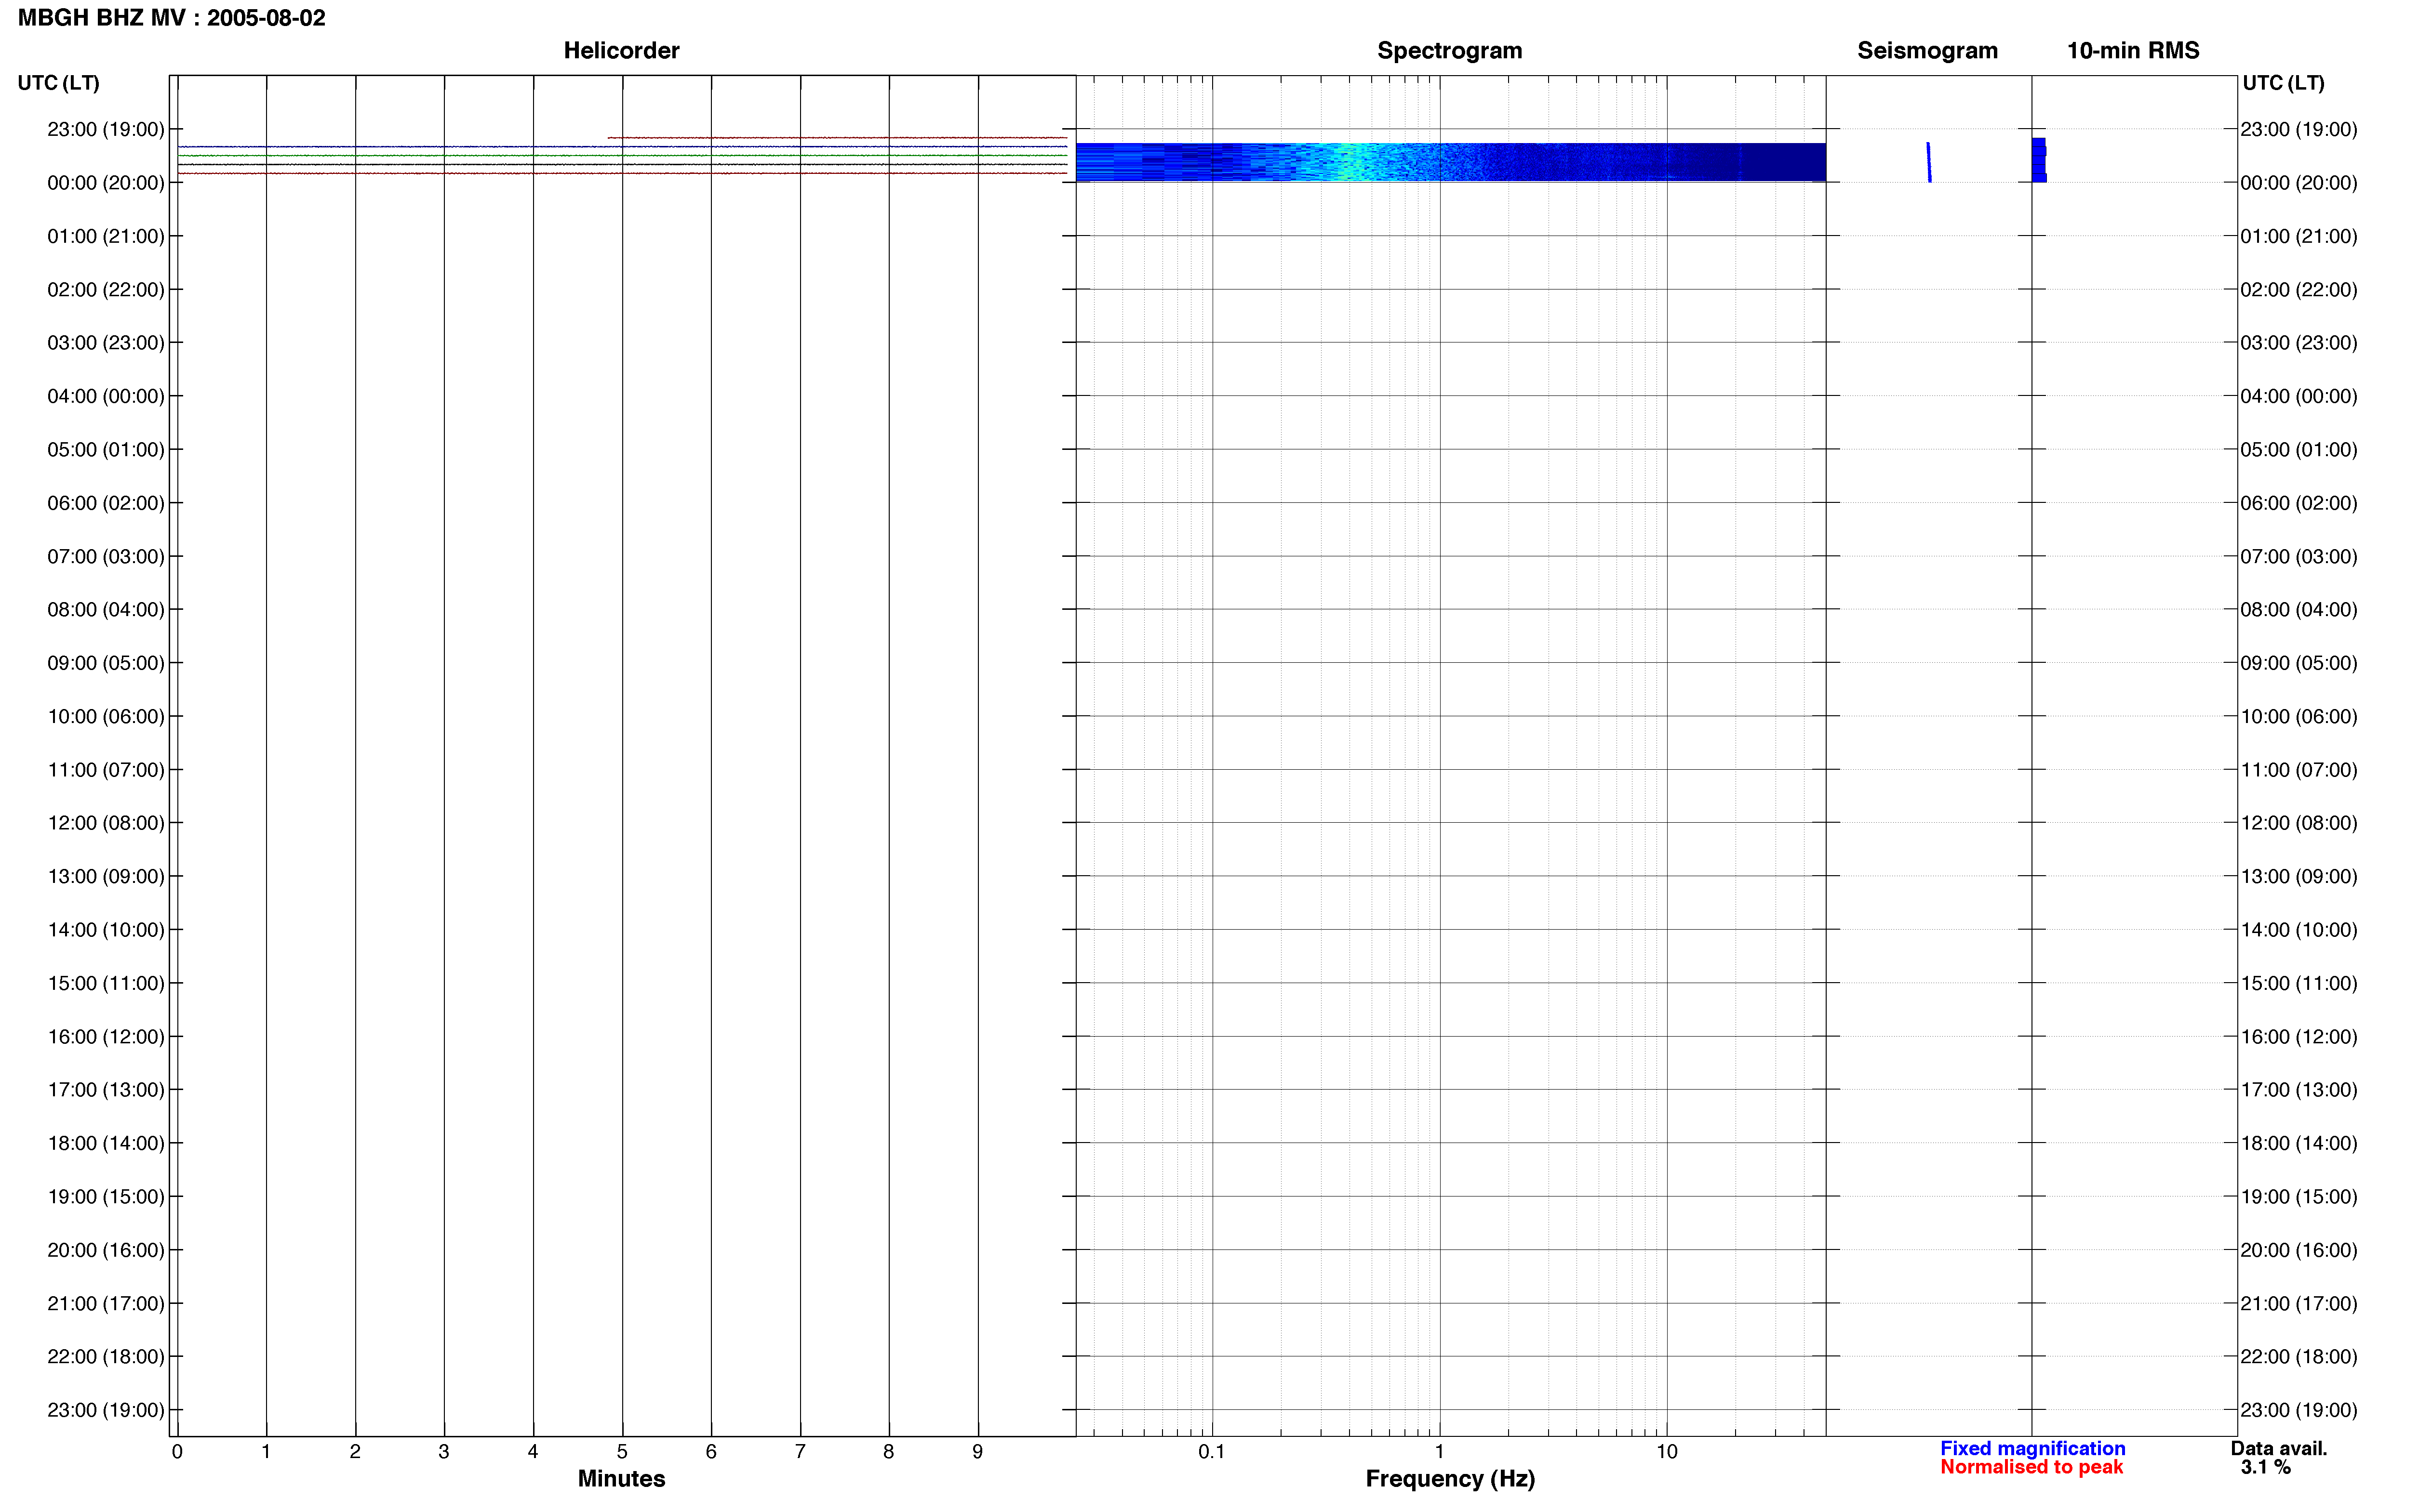Click the 'Data avail.' label
2419x1512 pixels.
pos(2279,1448)
